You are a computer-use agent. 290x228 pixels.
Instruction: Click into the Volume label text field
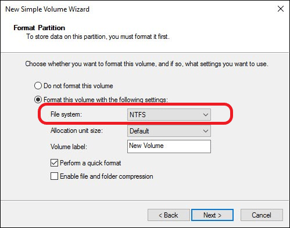tap(169, 147)
